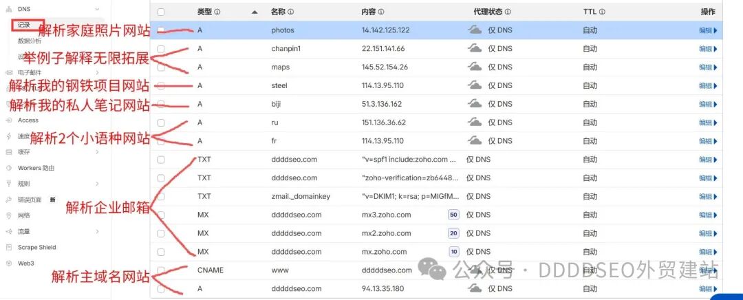This screenshot has width=743, height=300.
Task: Click the Scrape Shield sidebar icon
Action: tap(8, 247)
